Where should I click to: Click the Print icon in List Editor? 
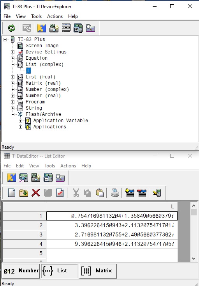point(115,193)
